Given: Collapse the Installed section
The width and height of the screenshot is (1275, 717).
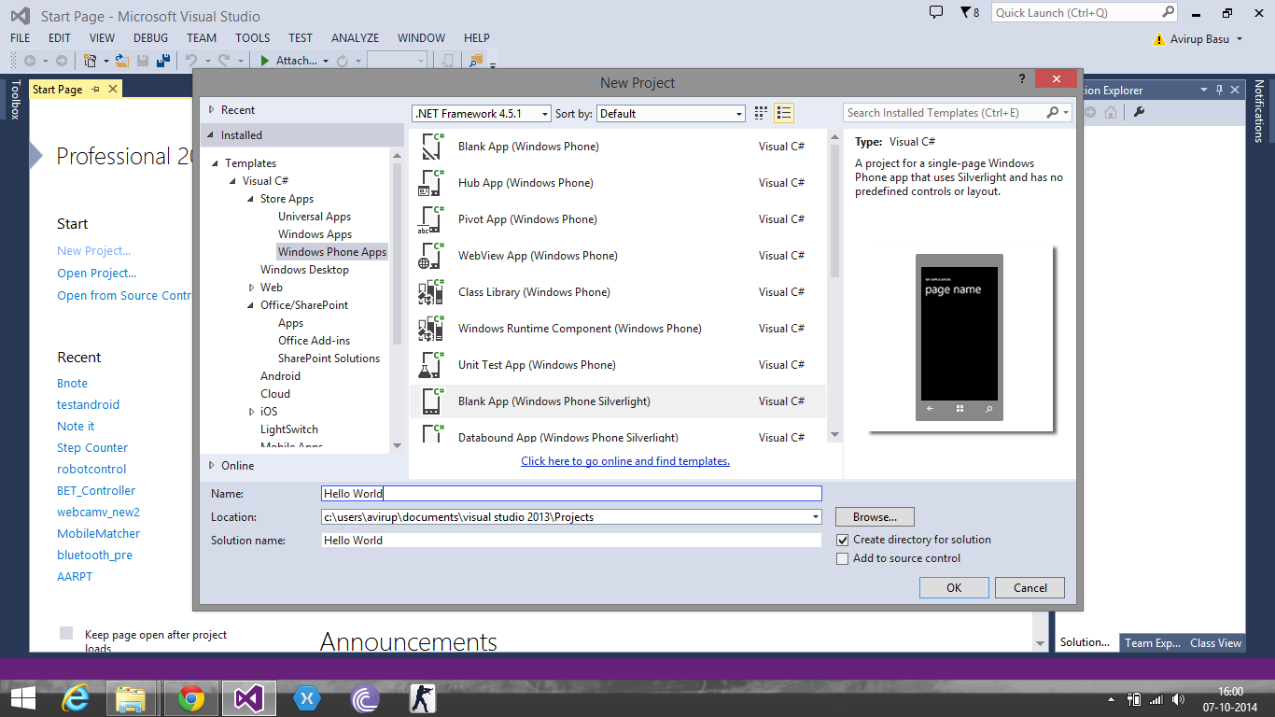Looking at the screenshot, I should [x=213, y=135].
